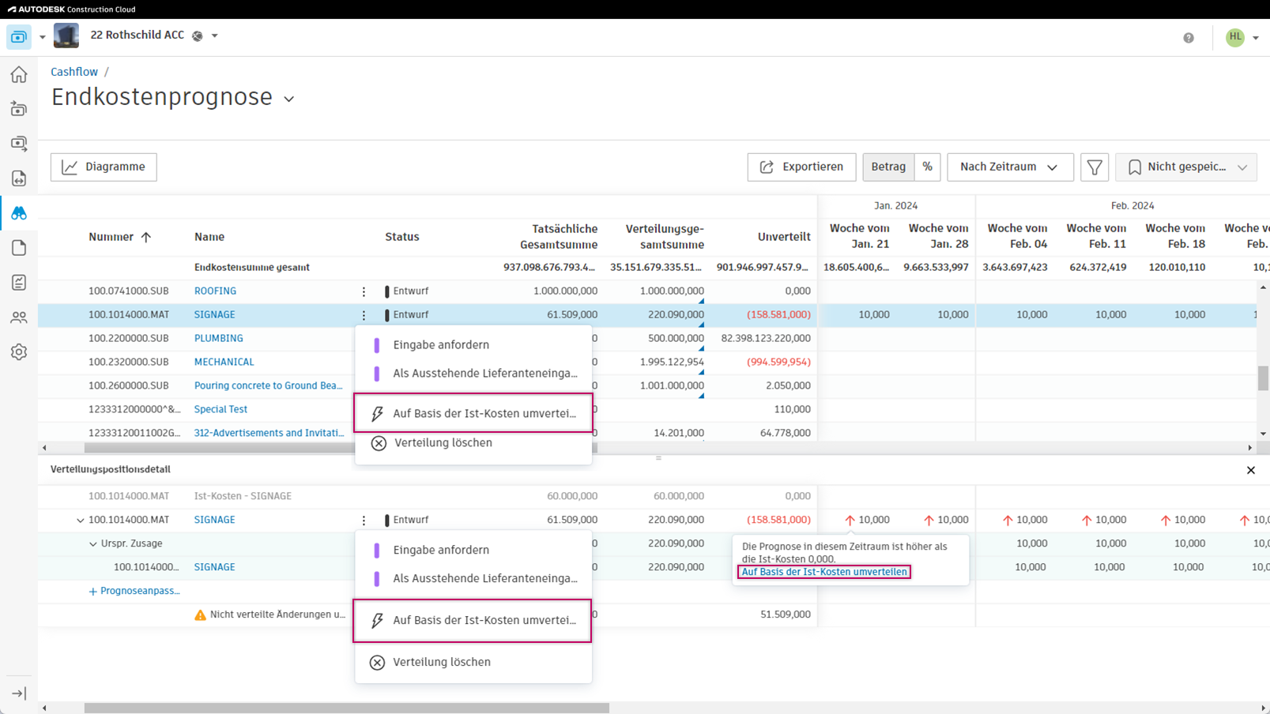The height and width of the screenshot is (714, 1270).
Task: Open the Cost sidebar icon below Budget
Action: coord(19,144)
